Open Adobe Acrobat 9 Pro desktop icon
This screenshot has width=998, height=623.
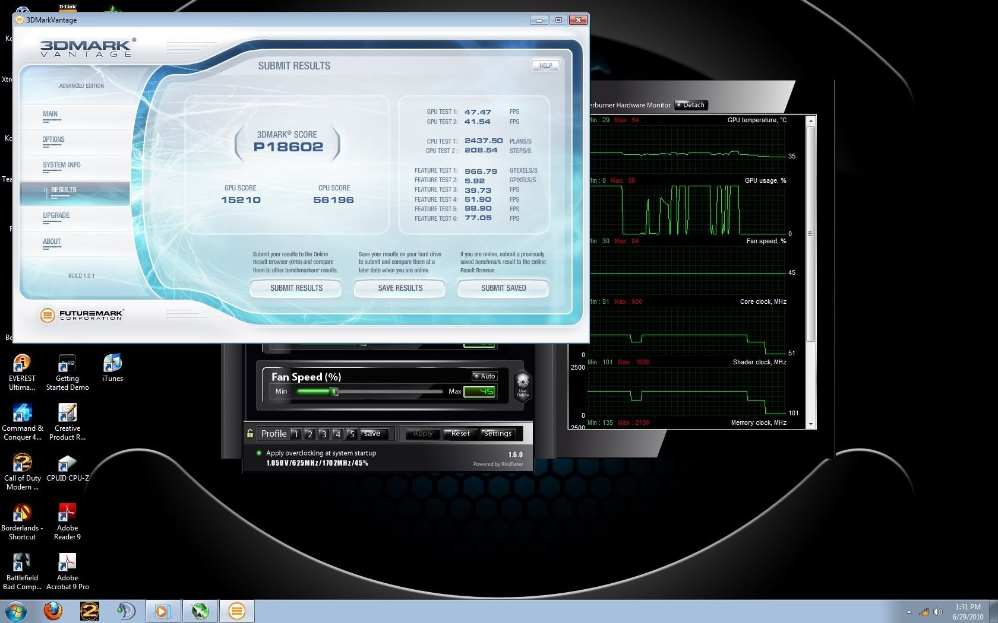(x=67, y=571)
